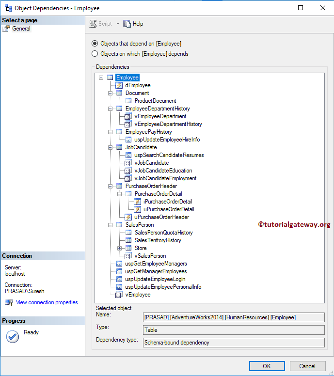
Task: Collapse the EmployeeDepartmentHistory node
Action: coord(110,109)
